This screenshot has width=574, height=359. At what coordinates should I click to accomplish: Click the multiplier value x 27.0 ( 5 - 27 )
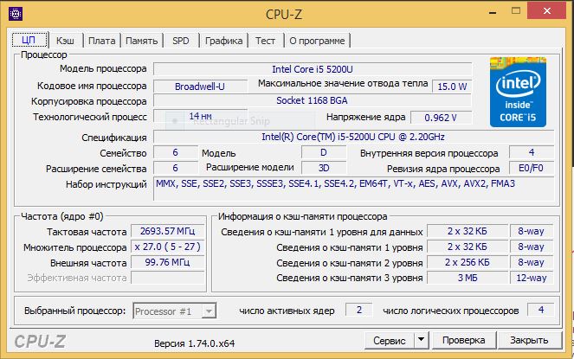click(x=167, y=247)
